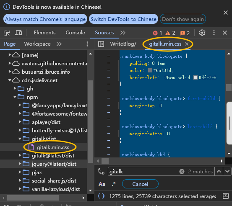Screen dimensions: 232x206
Task: Click Don't show again button
Action: pyautogui.click(x=183, y=19)
